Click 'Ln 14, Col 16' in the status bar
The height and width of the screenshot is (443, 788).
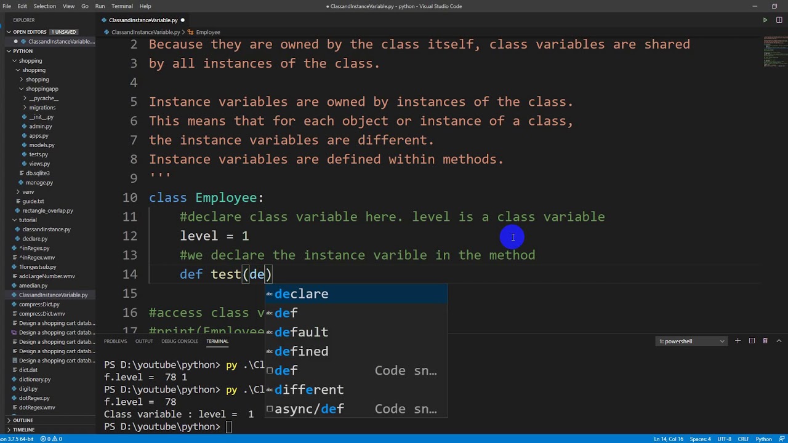click(669, 439)
